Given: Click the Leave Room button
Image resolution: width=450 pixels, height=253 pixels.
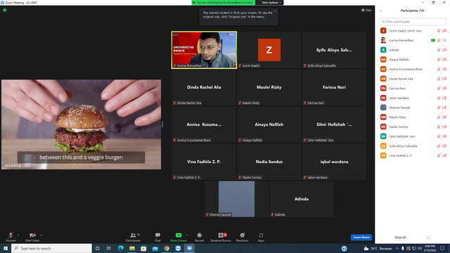Looking at the screenshot, I should tap(361, 238).
